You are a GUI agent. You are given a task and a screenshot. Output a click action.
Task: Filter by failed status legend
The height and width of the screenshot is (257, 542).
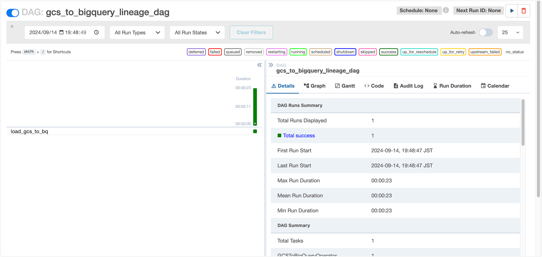click(x=215, y=52)
